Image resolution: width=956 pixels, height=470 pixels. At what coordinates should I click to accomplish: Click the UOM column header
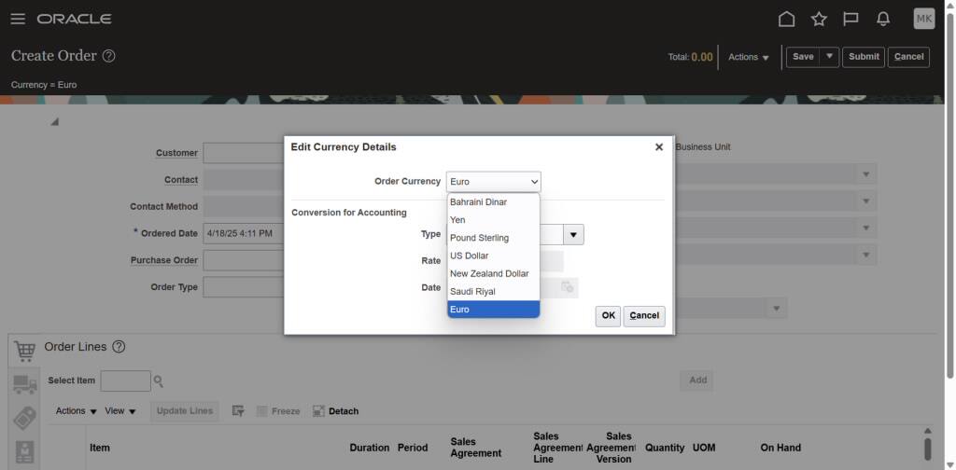pos(704,448)
